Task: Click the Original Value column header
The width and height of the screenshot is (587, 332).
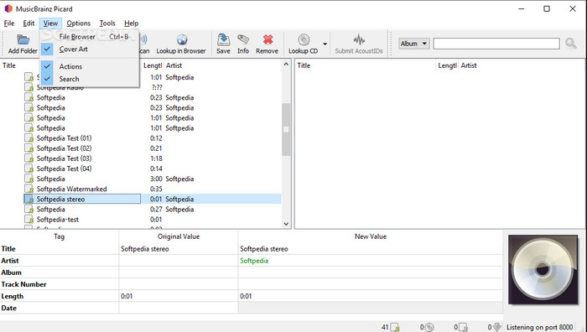Action: [x=179, y=236]
